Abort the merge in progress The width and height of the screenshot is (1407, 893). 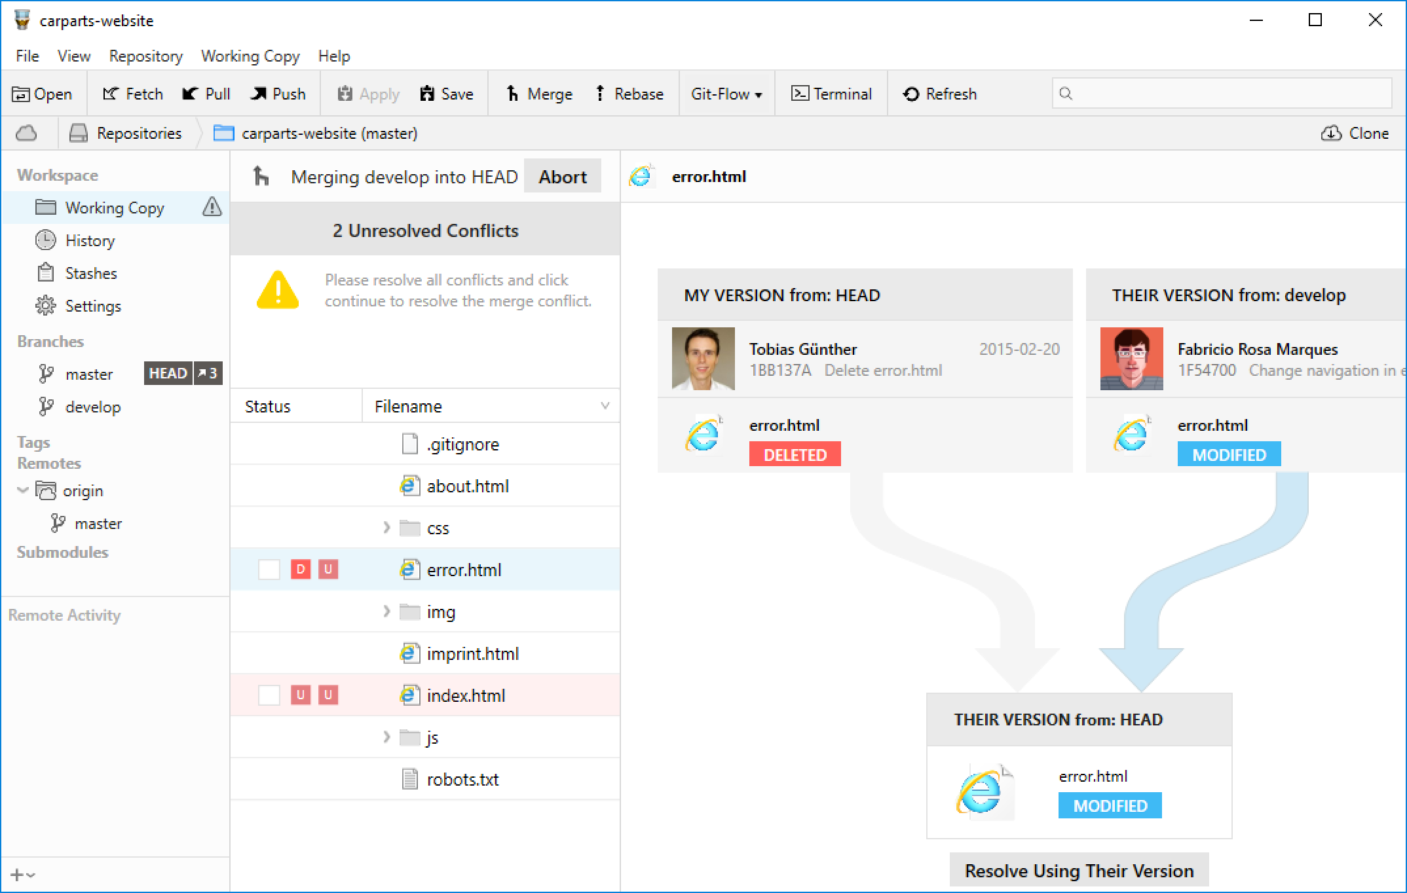click(562, 177)
